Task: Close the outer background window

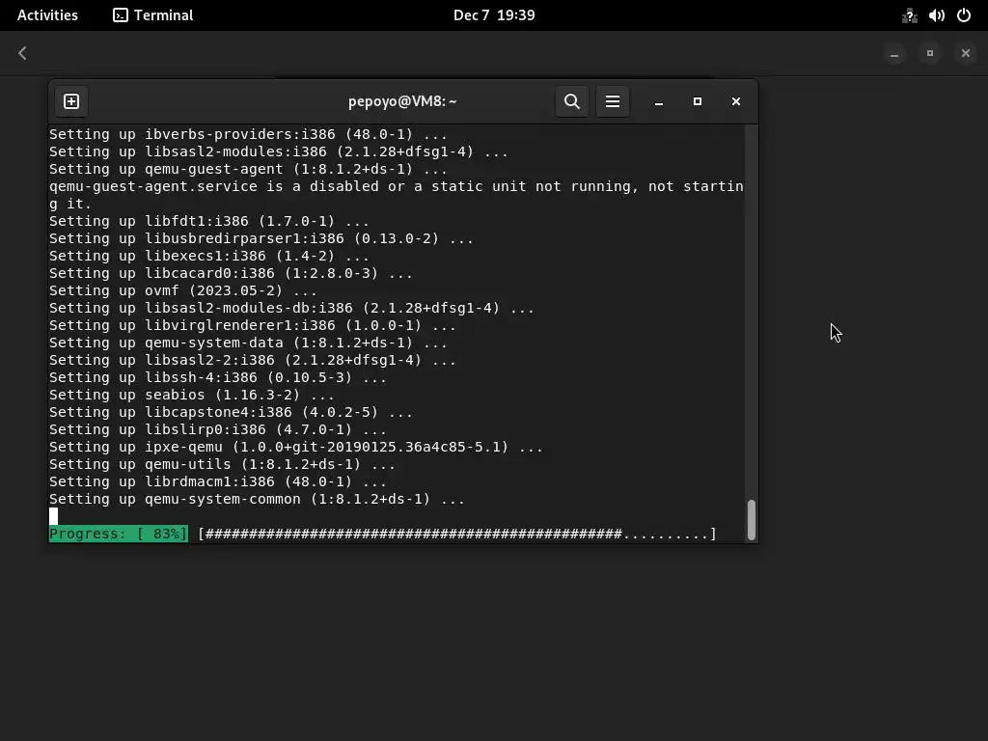Action: tap(965, 54)
